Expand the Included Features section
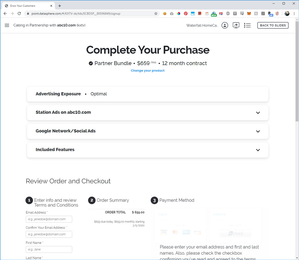The image size is (299, 260). pos(258,150)
